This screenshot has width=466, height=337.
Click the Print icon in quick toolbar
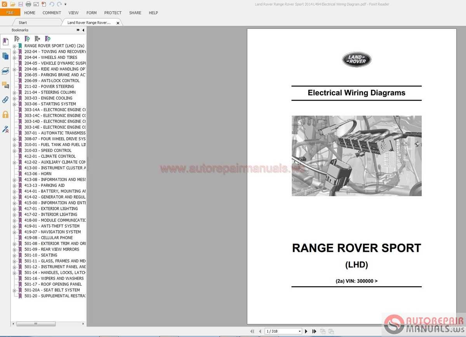pos(28,4)
